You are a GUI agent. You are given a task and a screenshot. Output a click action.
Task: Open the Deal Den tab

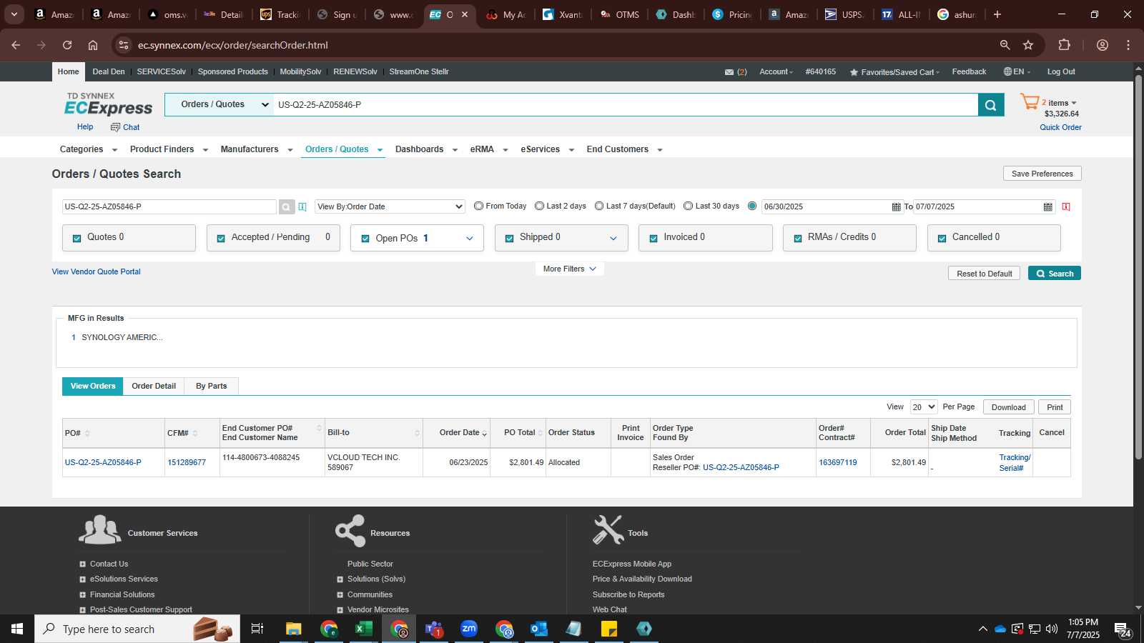click(109, 71)
